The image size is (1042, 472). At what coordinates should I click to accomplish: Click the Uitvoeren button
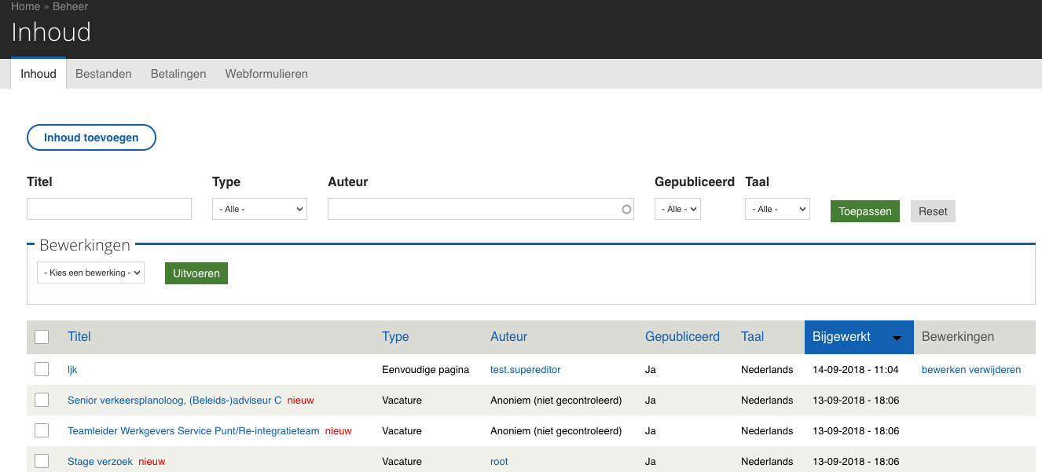(x=196, y=273)
